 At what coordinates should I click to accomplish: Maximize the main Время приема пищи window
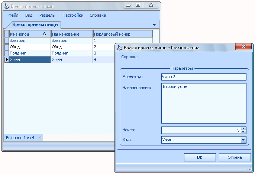point(138,5)
